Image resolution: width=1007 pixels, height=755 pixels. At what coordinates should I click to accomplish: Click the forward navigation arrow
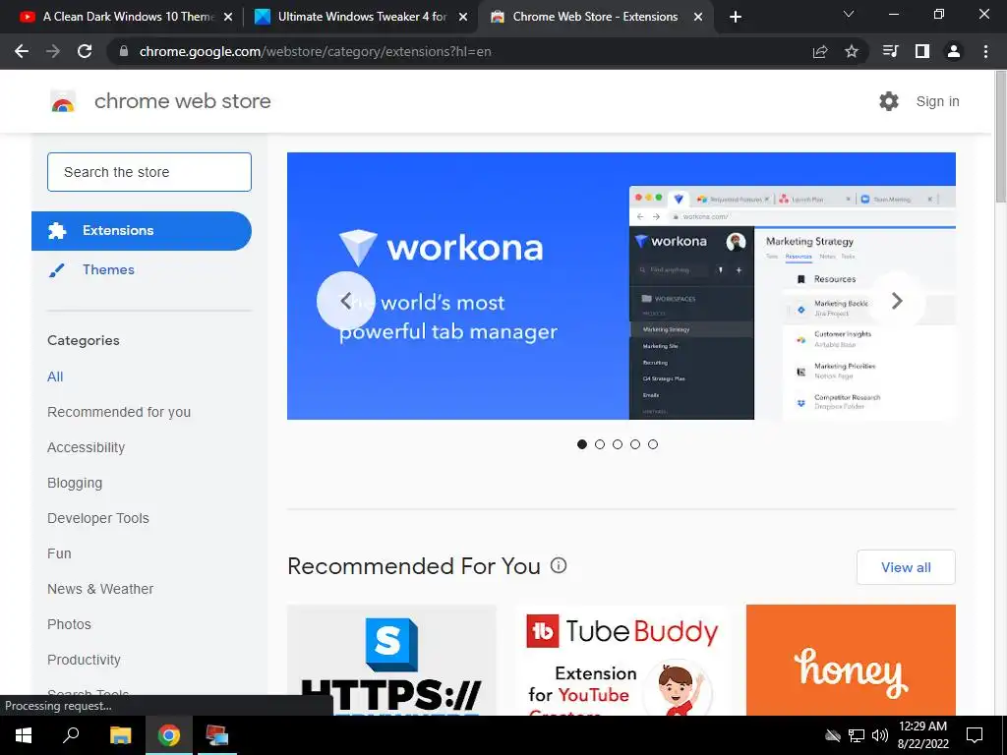(53, 51)
